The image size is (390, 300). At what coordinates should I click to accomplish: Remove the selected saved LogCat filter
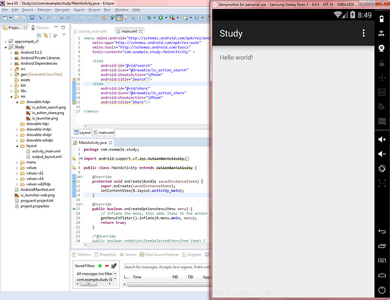tap(107, 266)
